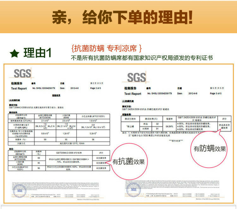
Task: Click the round SGS stamp on right report footer
Action: (x=133, y=190)
